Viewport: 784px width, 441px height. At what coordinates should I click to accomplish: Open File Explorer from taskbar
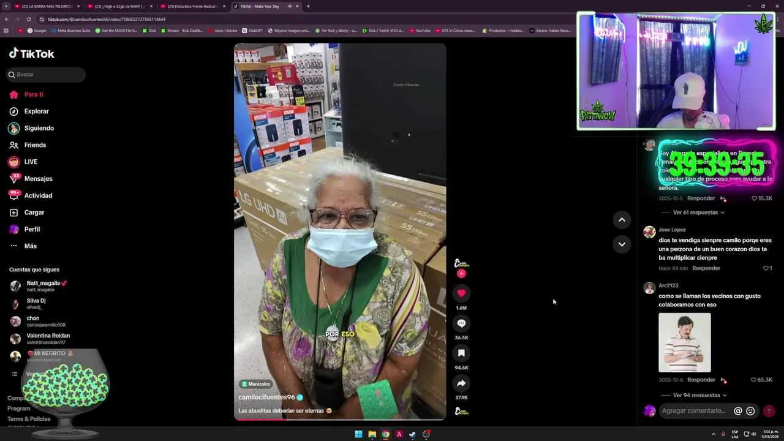tap(372, 434)
